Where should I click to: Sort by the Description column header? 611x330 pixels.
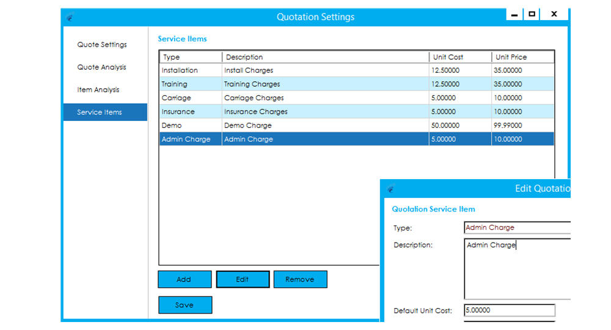coord(326,57)
